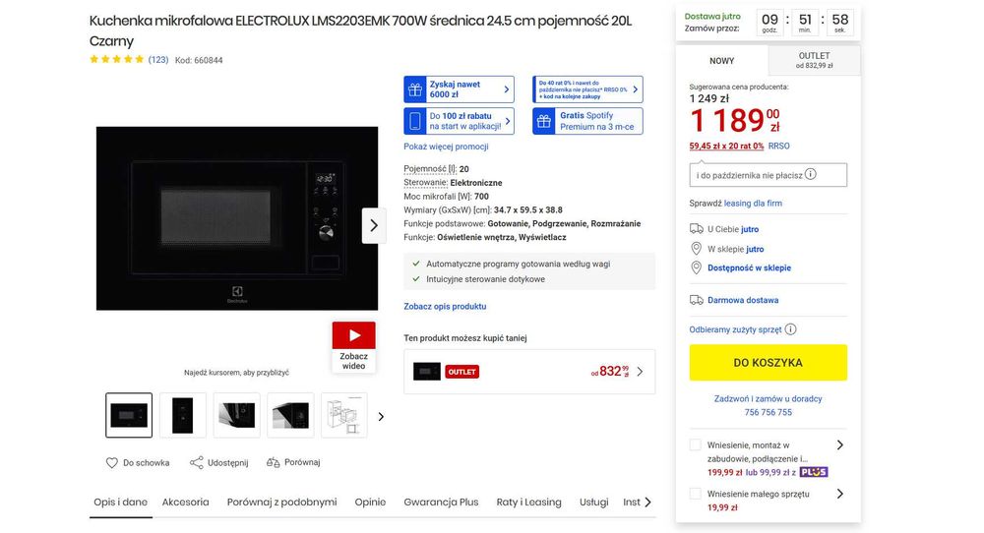The width and height of the screenshot is (984, 533).
Task: Open info icon next to Odbieramy zużyty sprzęt
Action: coord(791,329)
